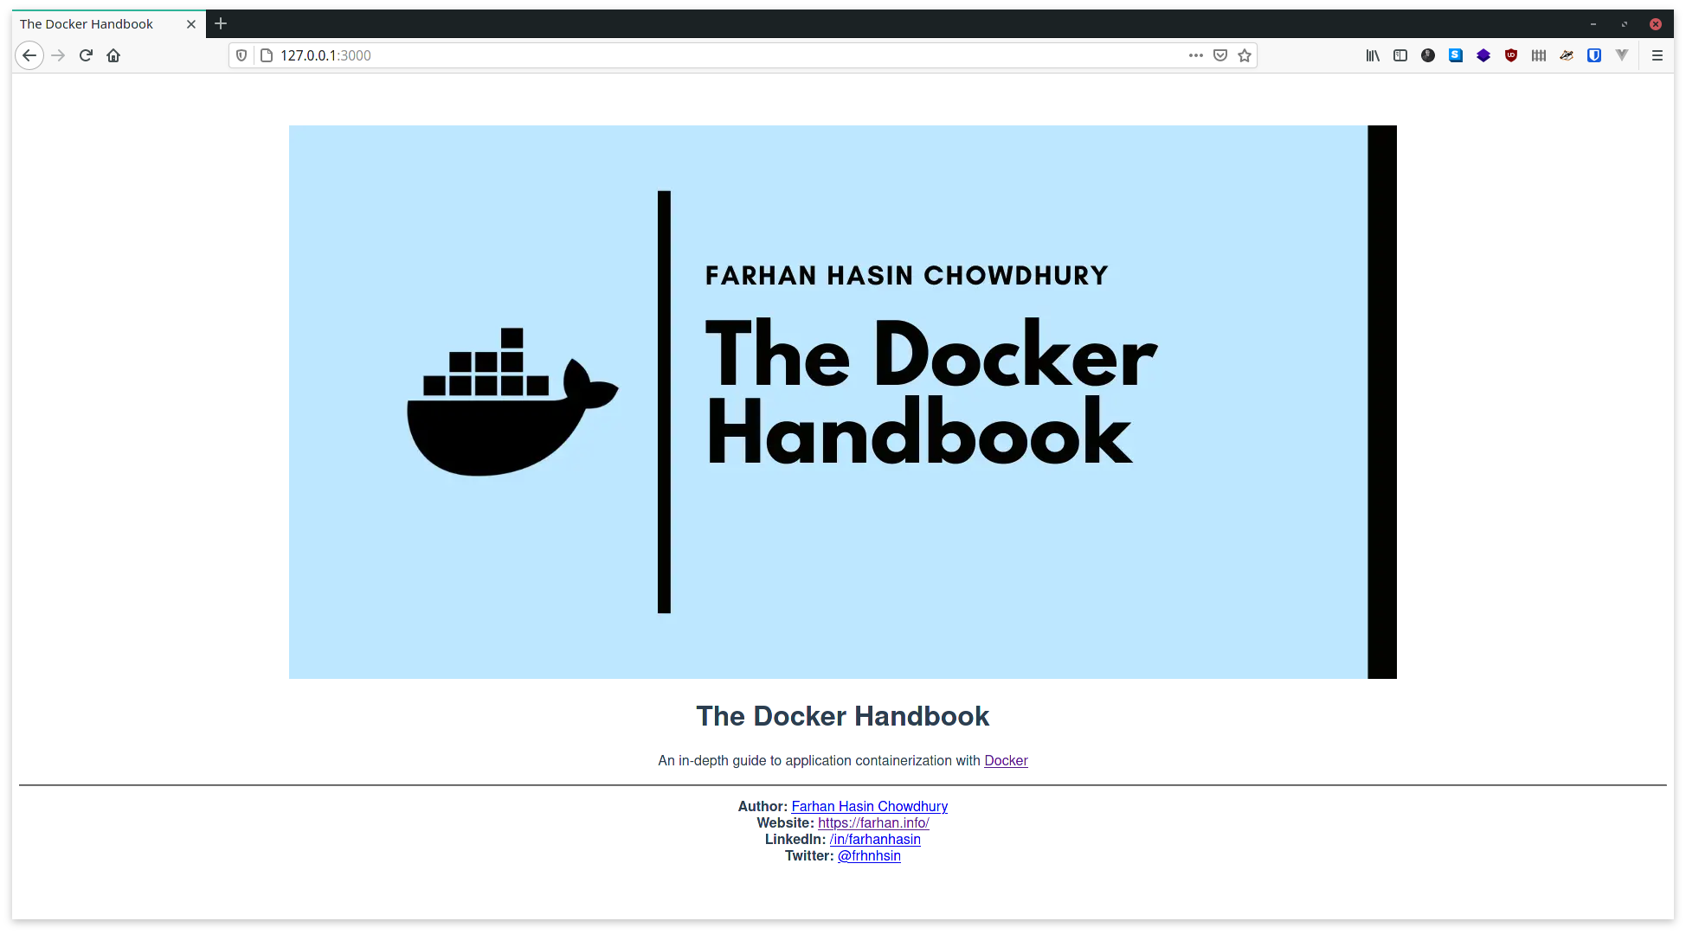The width and height of the screenshot is (1686, 934).
Task: Go to the browser home page
Action: tap(113, 55)
